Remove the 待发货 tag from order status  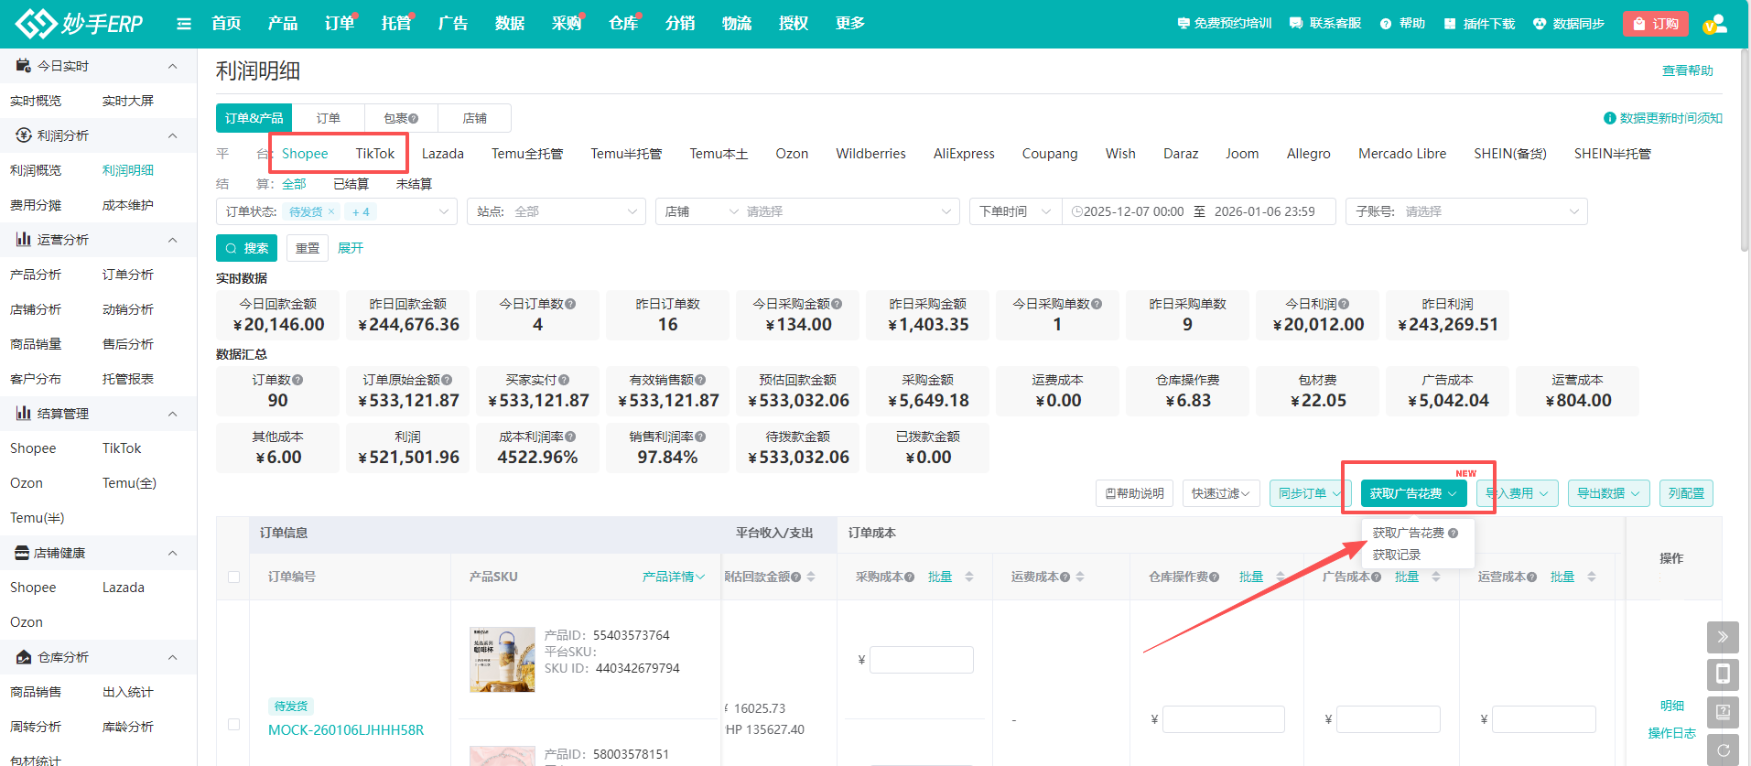point(331,212)
